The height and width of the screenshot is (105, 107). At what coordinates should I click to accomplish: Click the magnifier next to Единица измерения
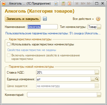click(97, 79)
